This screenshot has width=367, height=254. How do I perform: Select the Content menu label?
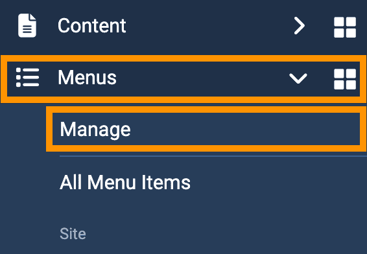(x=92, y=26)
